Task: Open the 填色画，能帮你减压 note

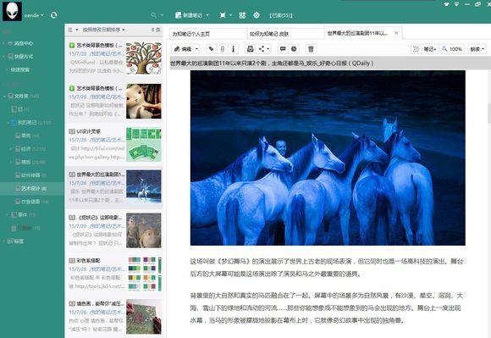Action: click(x=113, y=317)
